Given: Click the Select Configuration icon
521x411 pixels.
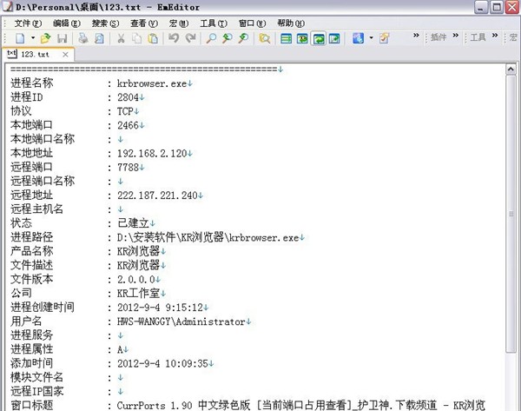Looking at the screenshot, I should (x=358, y=38).
